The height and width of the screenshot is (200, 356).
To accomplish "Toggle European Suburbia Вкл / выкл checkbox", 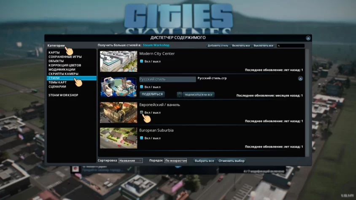I will (x=141, y=138).
